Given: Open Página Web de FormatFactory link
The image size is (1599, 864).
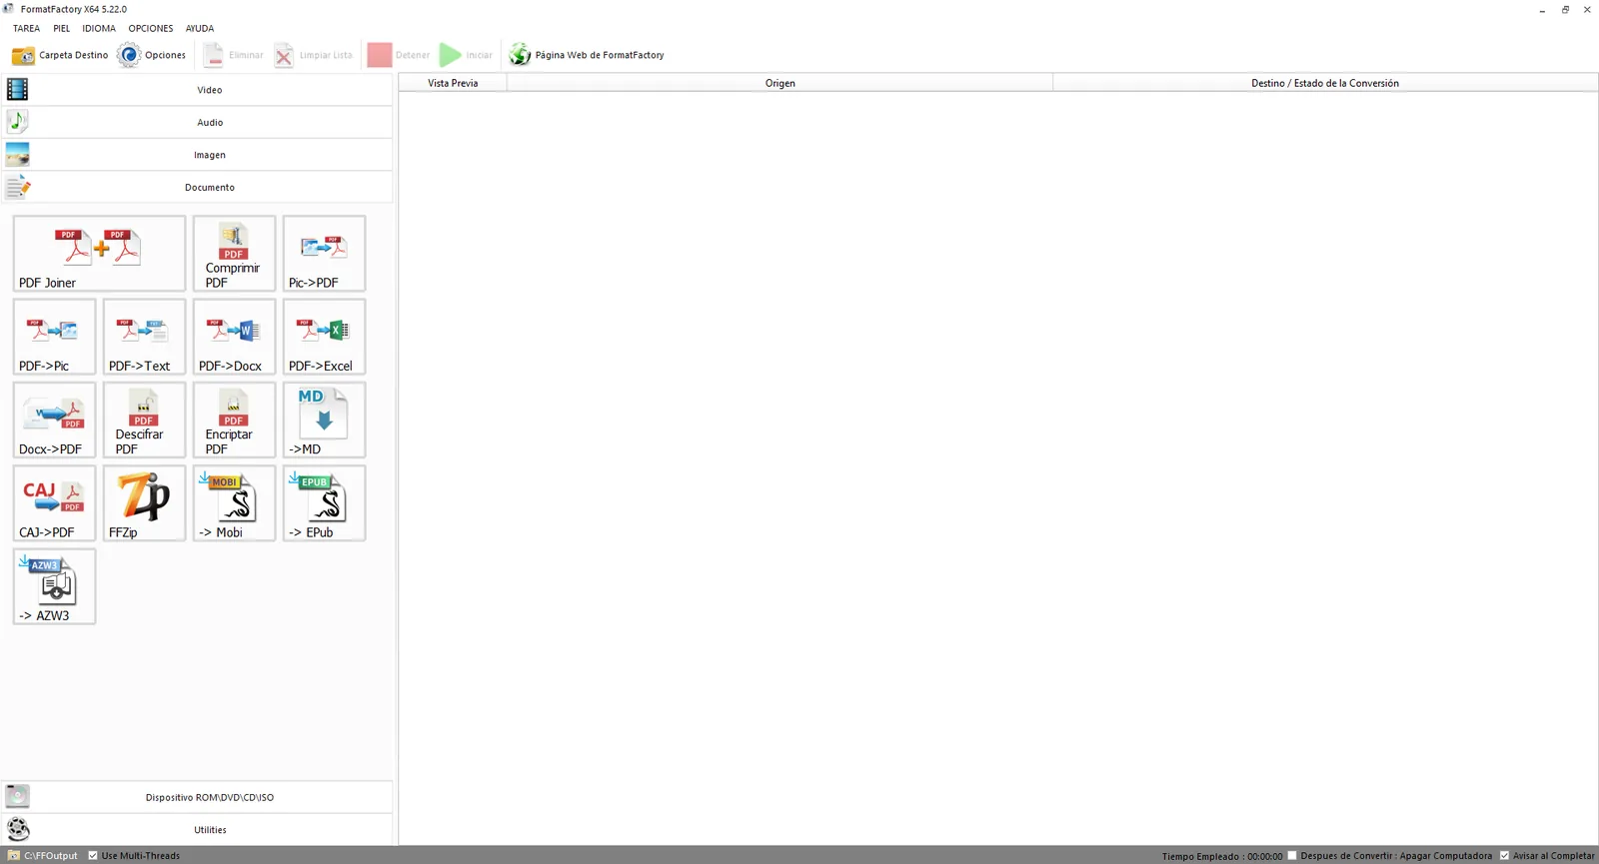Looking at the screenshot, I should point(587,55).
